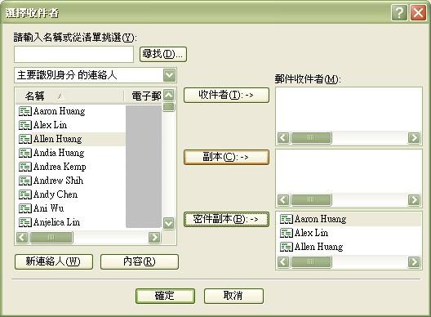Click the contact card icon beside Andrea Kemp

click(25, 167)
